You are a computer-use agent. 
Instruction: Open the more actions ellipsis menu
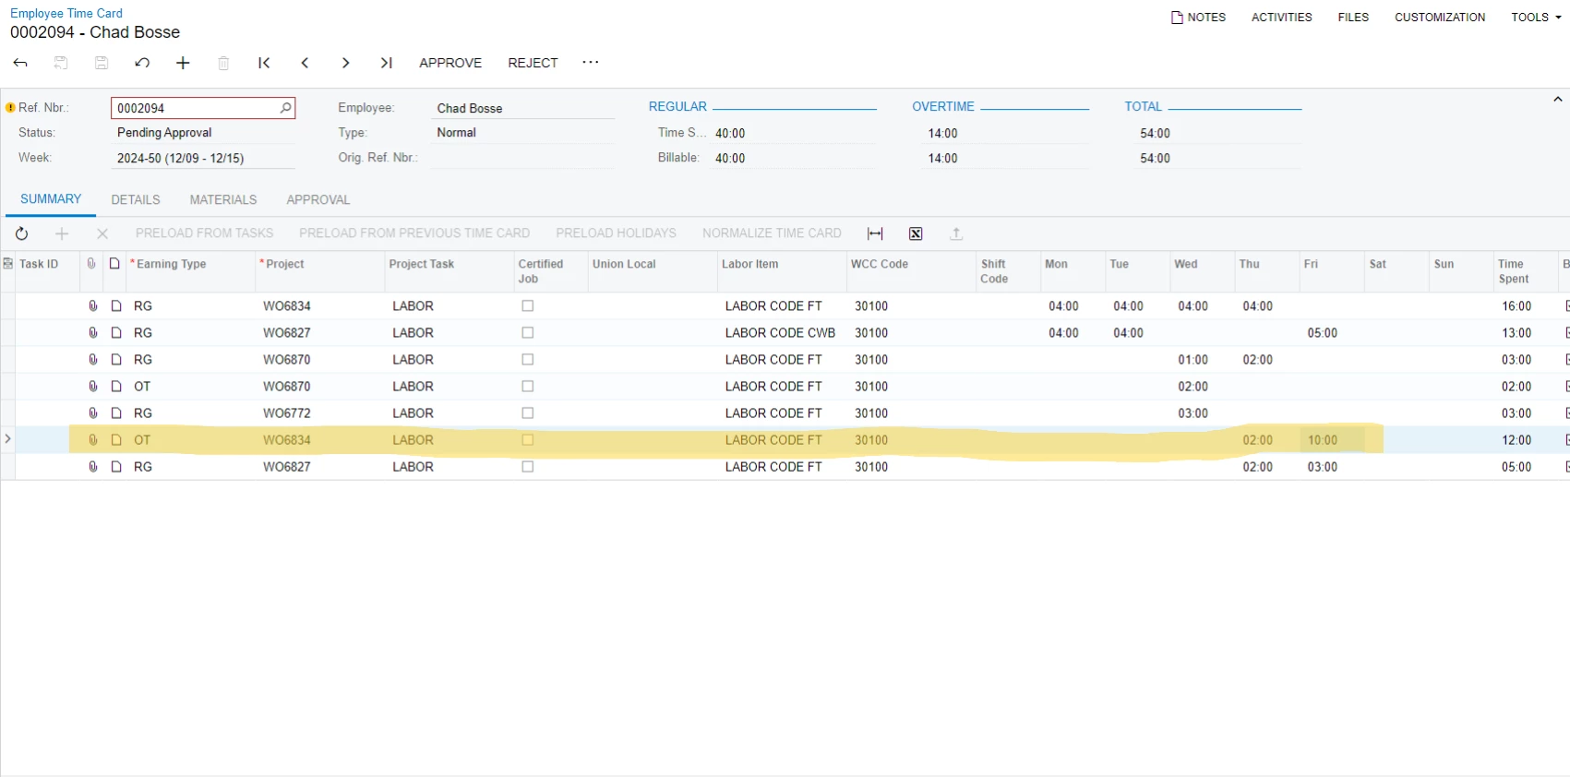(x=591, y=62)
